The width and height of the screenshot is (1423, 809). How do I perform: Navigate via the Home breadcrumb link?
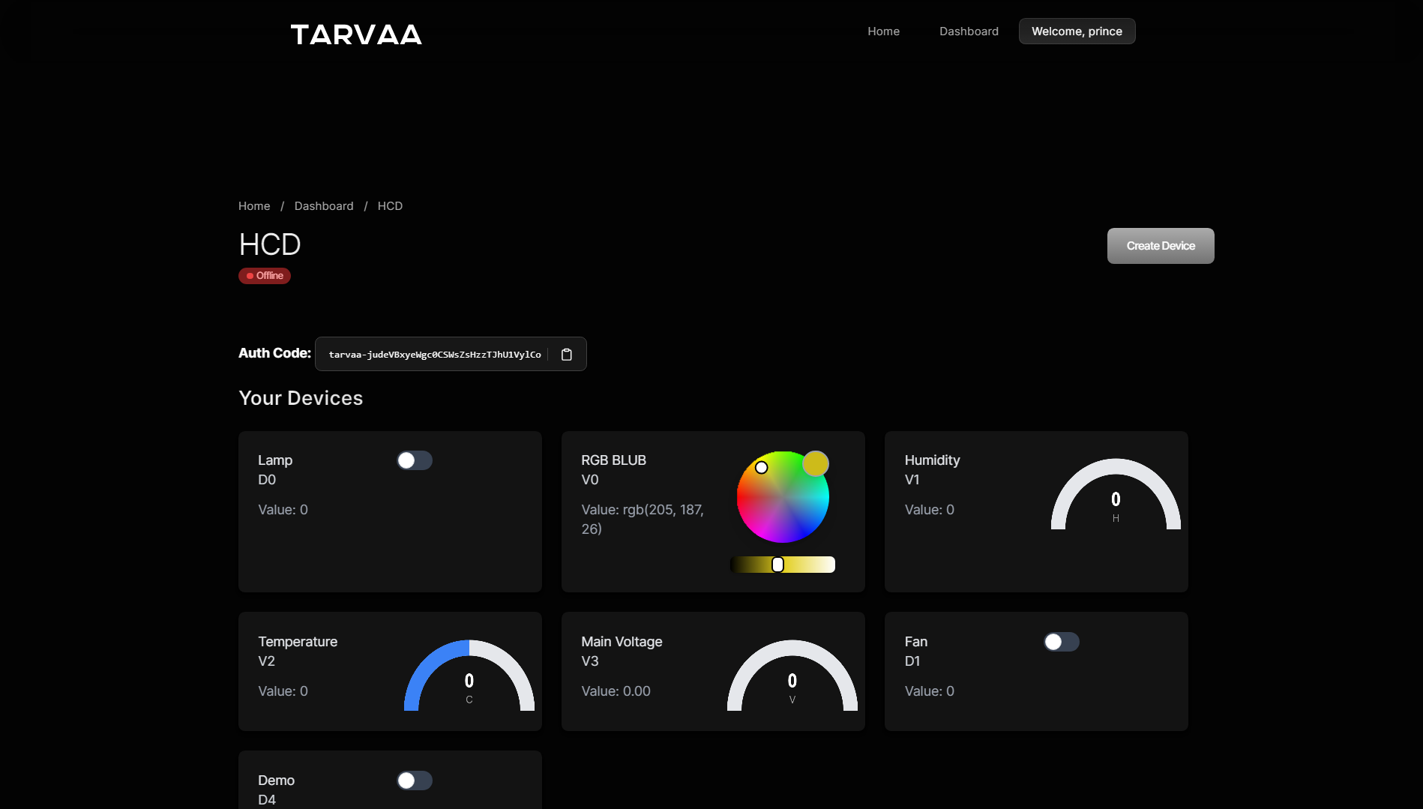click(x=253, y=205)
